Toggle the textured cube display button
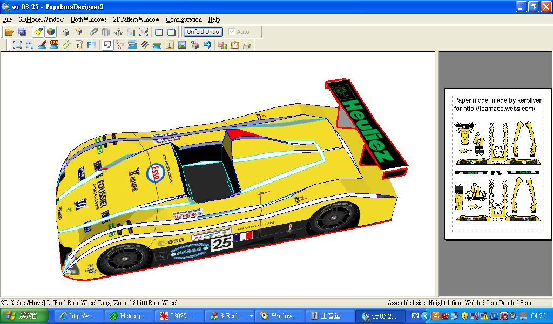The width and height of the screenshot is (553, 324). (x=50, y=32)
